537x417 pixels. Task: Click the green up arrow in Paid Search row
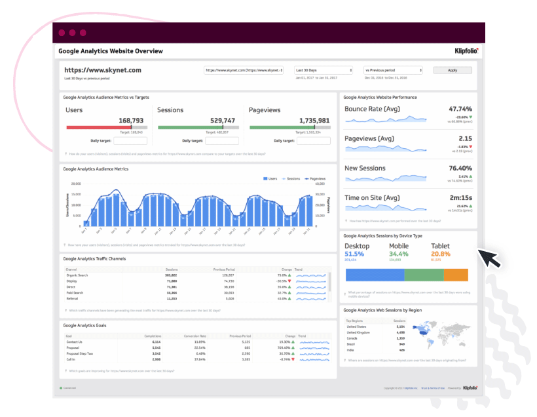click(289, 293)
